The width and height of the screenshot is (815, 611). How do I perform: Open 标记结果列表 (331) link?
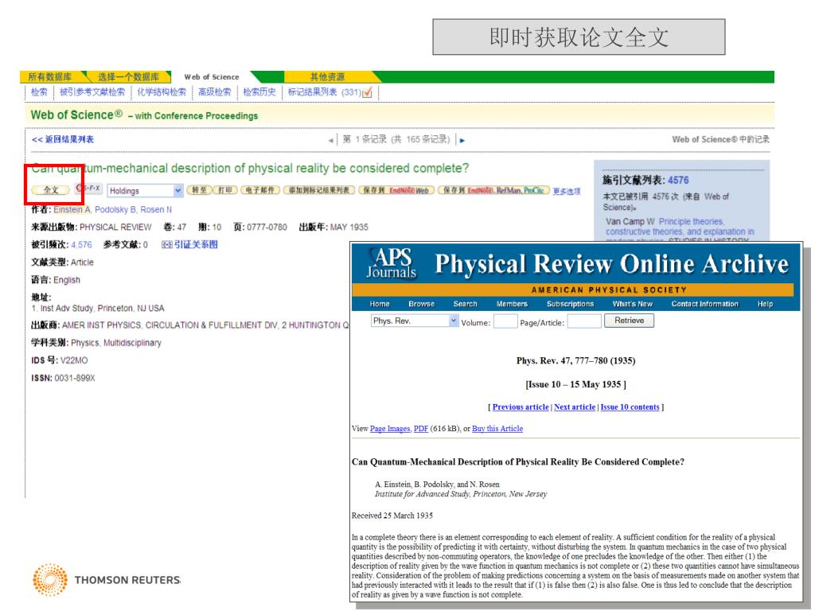(325, 92)
